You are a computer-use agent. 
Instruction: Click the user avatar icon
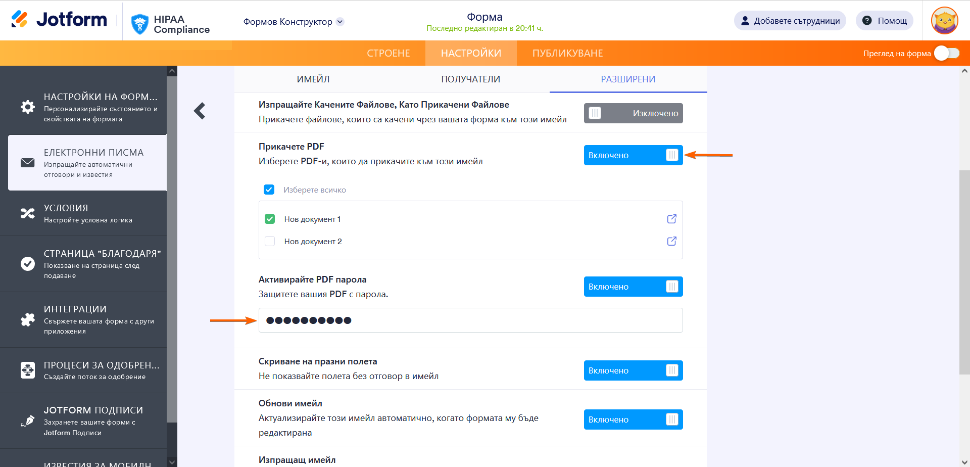(x=944, y=21)
